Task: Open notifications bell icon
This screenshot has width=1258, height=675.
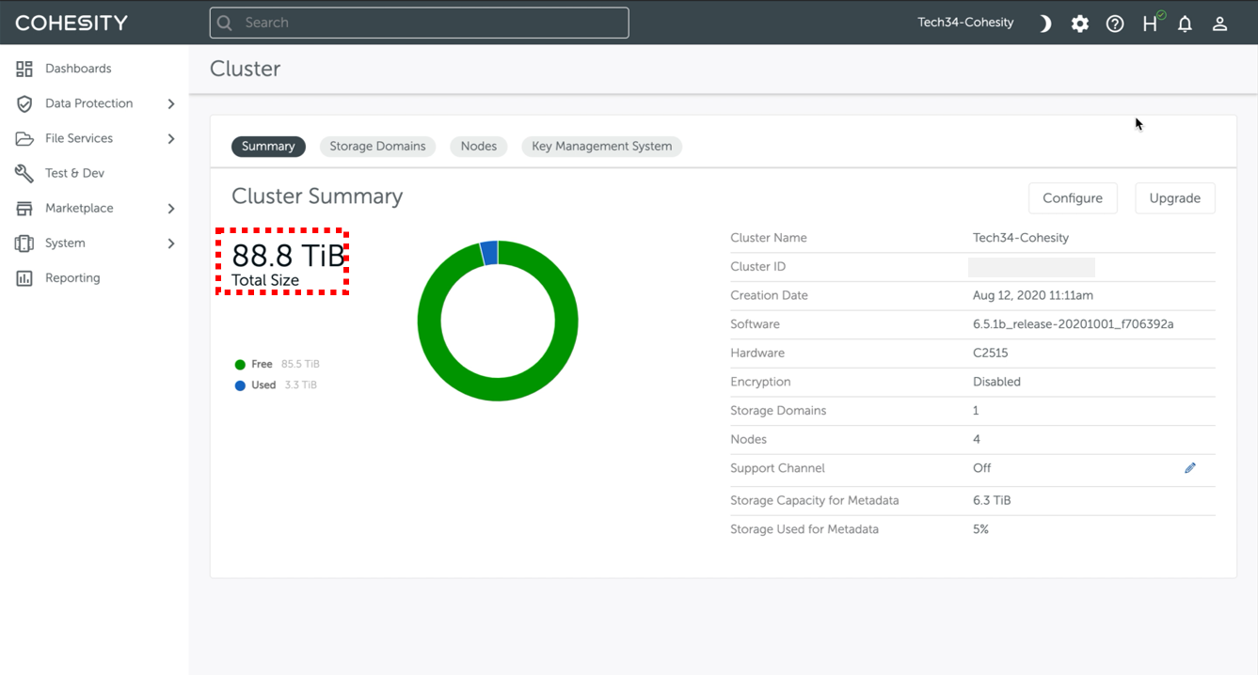Action: pyautogui.click(x=1185, y=24)
